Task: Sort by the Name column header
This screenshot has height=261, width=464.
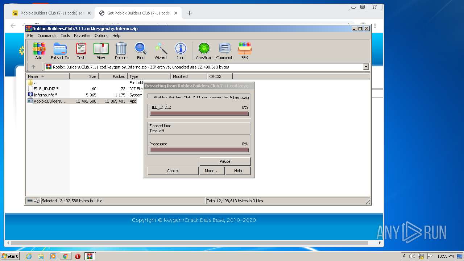Action: pos(48,76)
